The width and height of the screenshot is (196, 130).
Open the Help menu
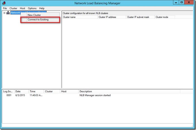point(42,8)
